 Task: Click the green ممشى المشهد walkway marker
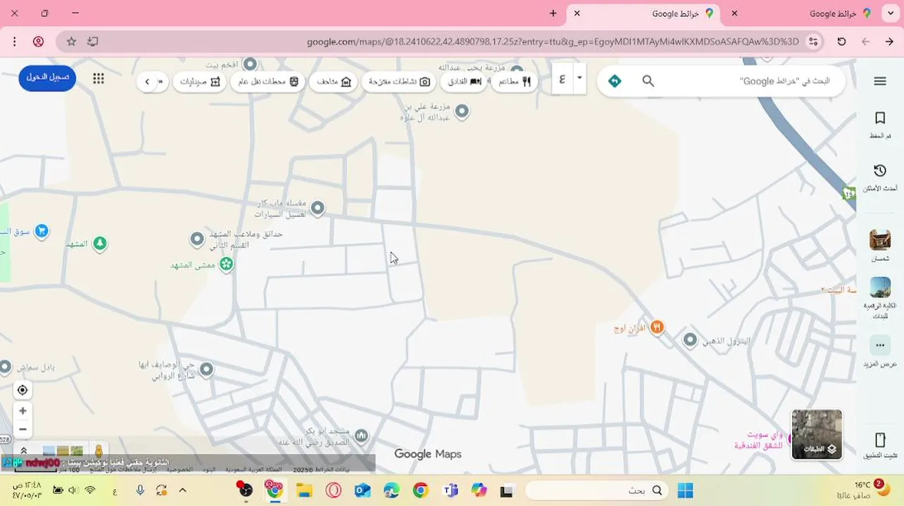tap(226, 264)
